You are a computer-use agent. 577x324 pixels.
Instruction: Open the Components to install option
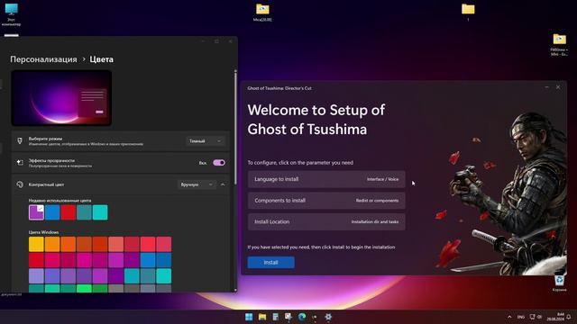[x=326, y=201]
